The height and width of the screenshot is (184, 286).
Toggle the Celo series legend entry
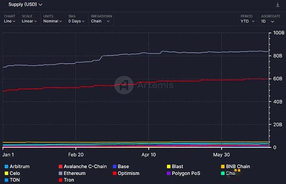coord(12,173)
